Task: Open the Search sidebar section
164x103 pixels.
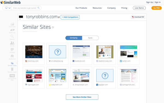Action: click(x=12, y=37)
